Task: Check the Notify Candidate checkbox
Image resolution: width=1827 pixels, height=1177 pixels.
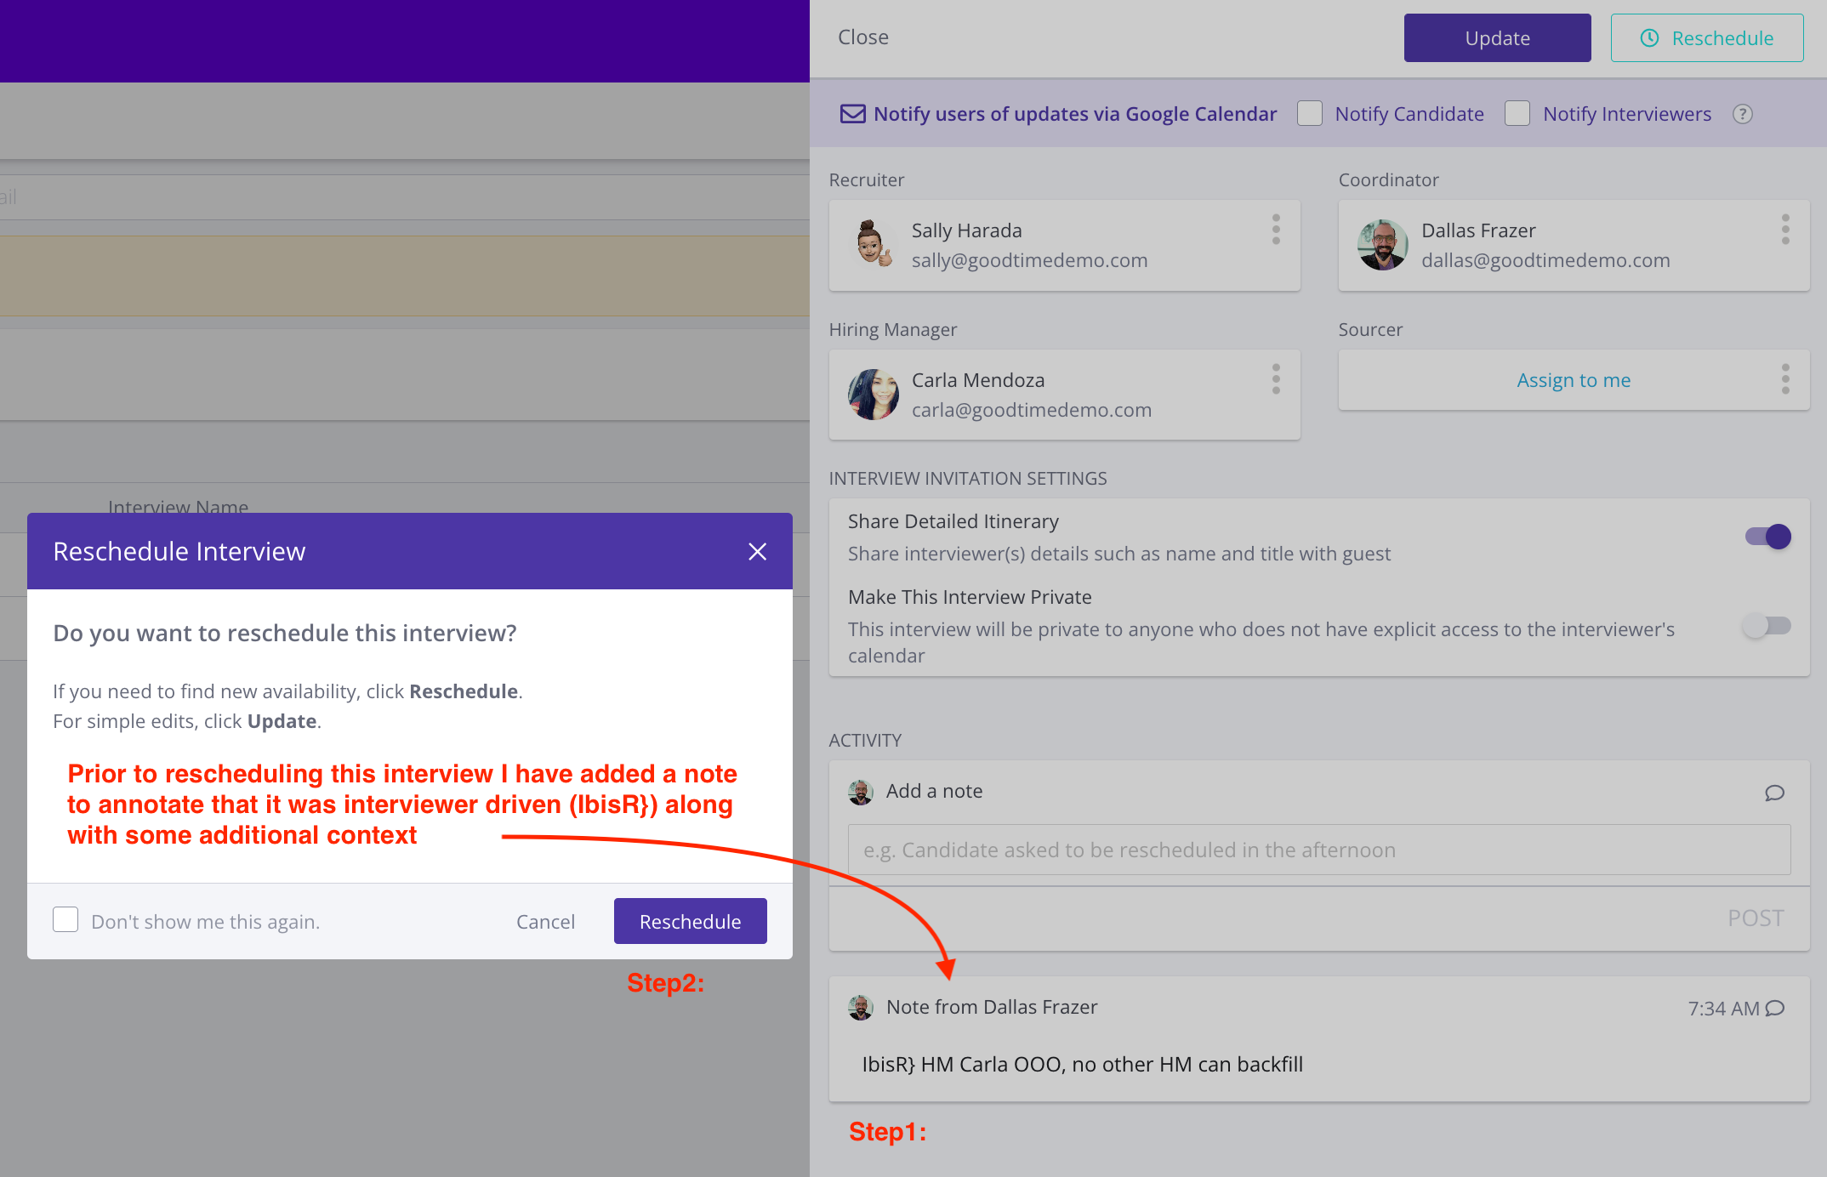Action: [1310, 114]
